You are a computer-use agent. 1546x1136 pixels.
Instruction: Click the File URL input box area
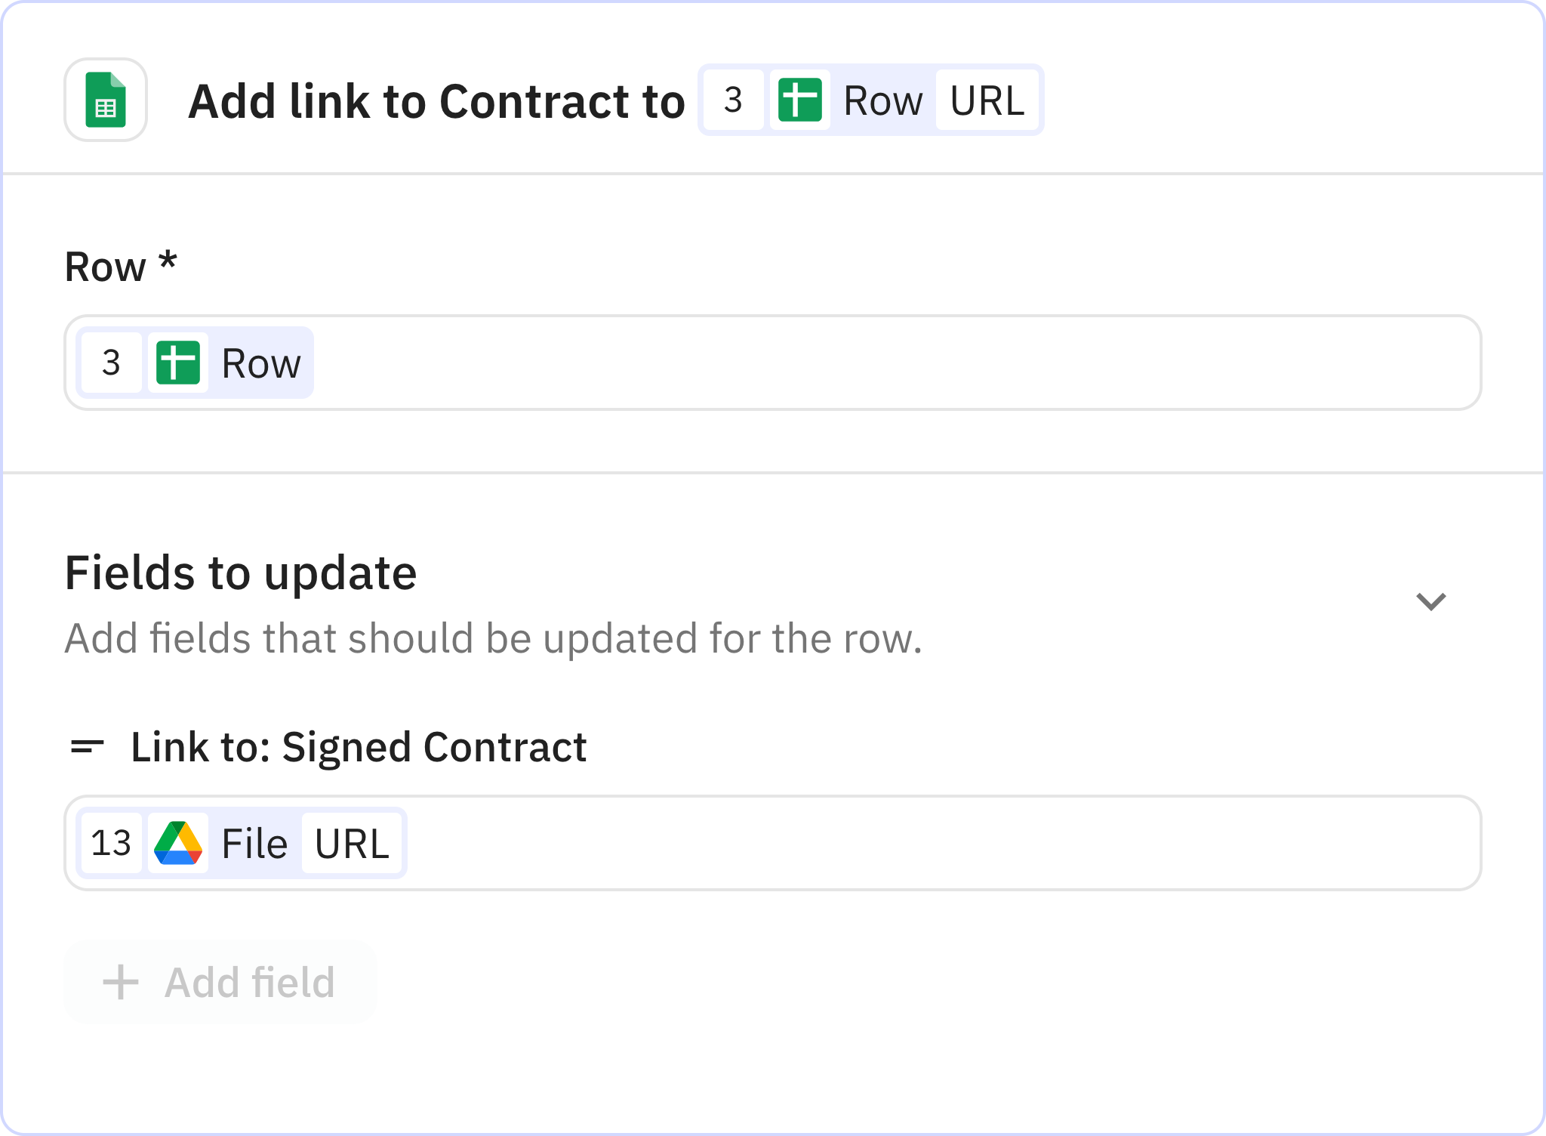(906, 842)
